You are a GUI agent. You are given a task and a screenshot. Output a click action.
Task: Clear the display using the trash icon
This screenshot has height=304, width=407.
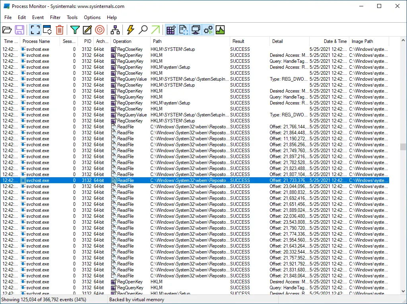point(60,29)
